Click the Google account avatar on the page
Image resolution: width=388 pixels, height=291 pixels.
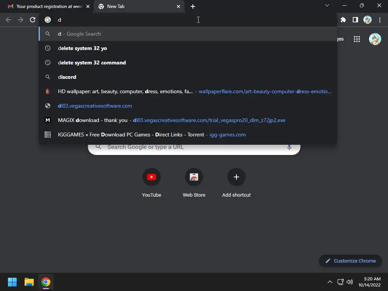point(375,39)
